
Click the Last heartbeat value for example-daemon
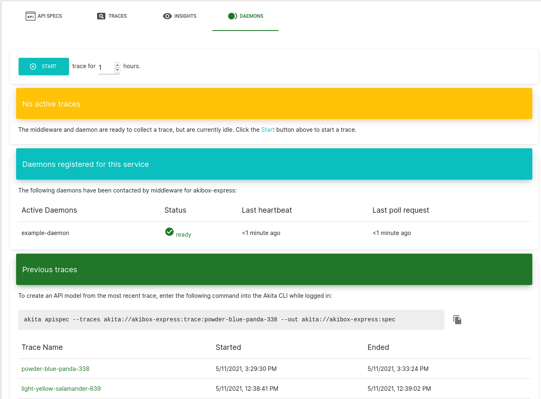coord(261,233)
